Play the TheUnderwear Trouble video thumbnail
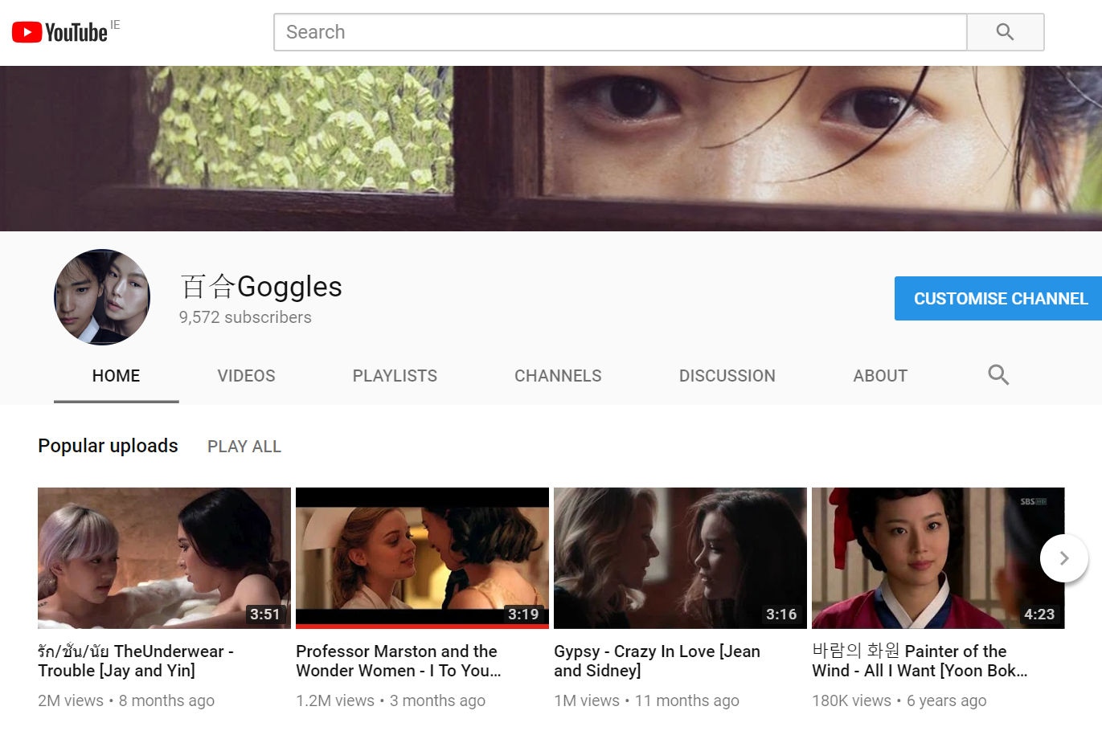The image size is (1102, 735). [164, 557]
